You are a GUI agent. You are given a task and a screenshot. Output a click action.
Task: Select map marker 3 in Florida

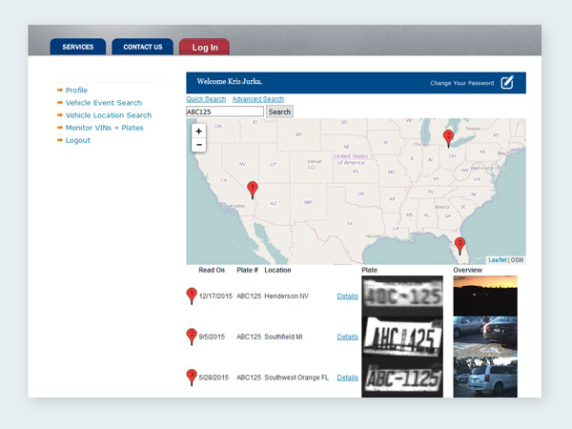click(x=460, y=245)
